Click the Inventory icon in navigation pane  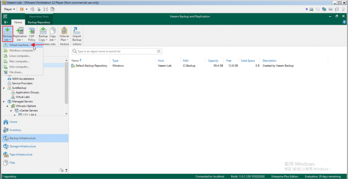6,130
